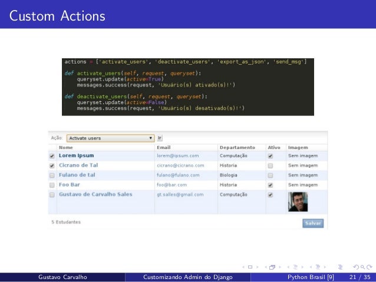Viewport: 376px width, 282px height.
Task: Select the row checkbox for Fulano de tal
Action: pos(52,175)
